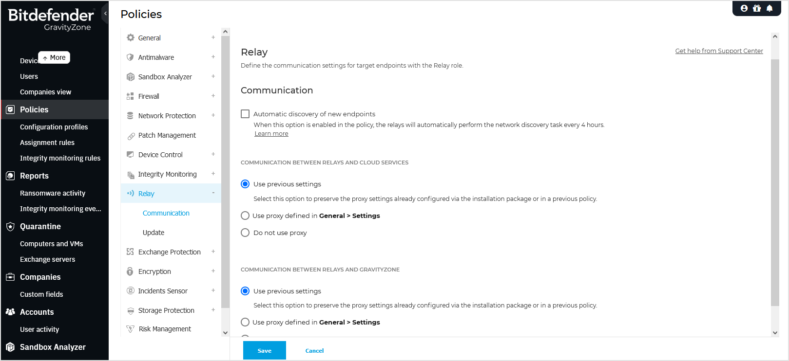Click the Storage Protection icon

pyautogui.click(x=130, y=310)
